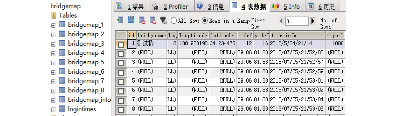The width and height of the screenshot is (395, 116).
Task: Select the bridgemap_2 table in tree
Action: 86,34
